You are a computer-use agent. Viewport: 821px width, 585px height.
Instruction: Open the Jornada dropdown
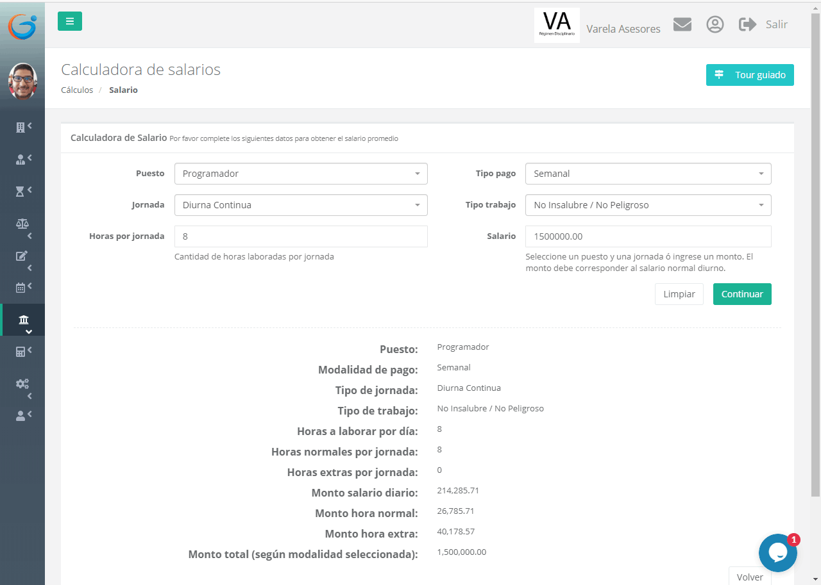(x=301, y=205)
